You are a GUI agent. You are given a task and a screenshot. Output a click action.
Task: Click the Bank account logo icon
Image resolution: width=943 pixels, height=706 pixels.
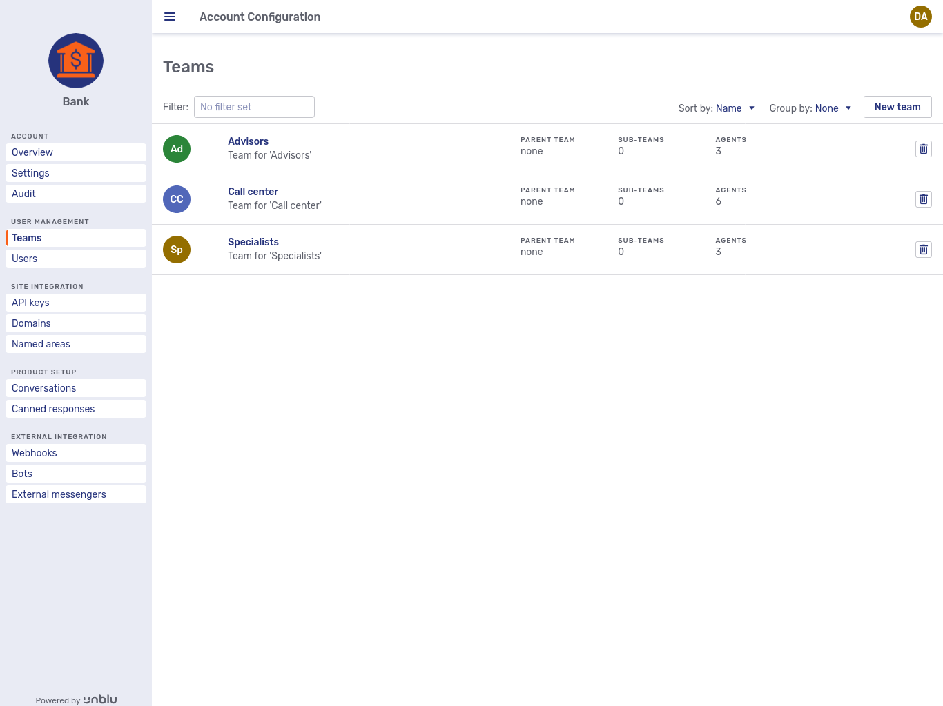click(76, 61)
